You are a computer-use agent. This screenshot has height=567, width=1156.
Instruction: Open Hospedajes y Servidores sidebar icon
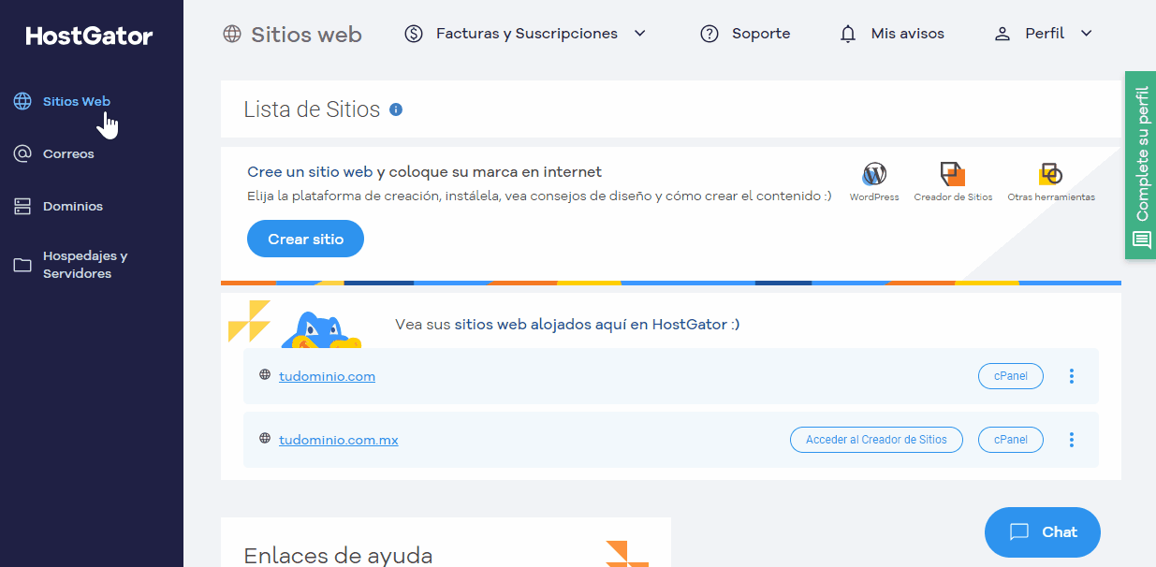pyautogui.click(x=21, y=264)
